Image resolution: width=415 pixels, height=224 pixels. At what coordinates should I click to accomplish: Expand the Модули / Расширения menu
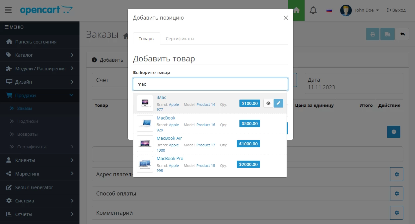[x=40, y=69]
